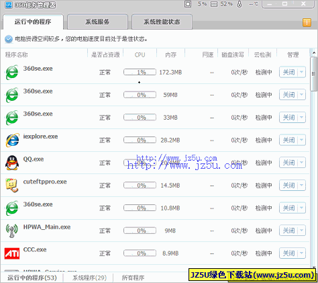Click the 网速 column header
Viewport: 318px width, 283px height.
point(208,54)
